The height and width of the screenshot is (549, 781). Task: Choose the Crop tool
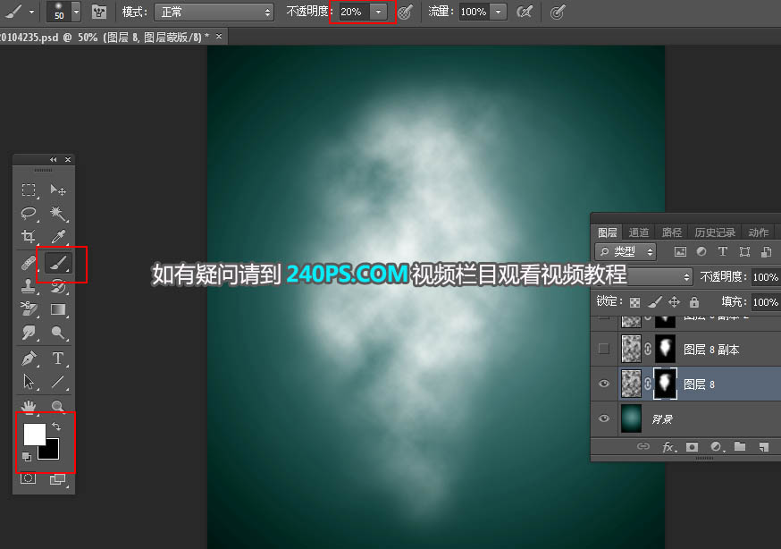pos(29,238)
